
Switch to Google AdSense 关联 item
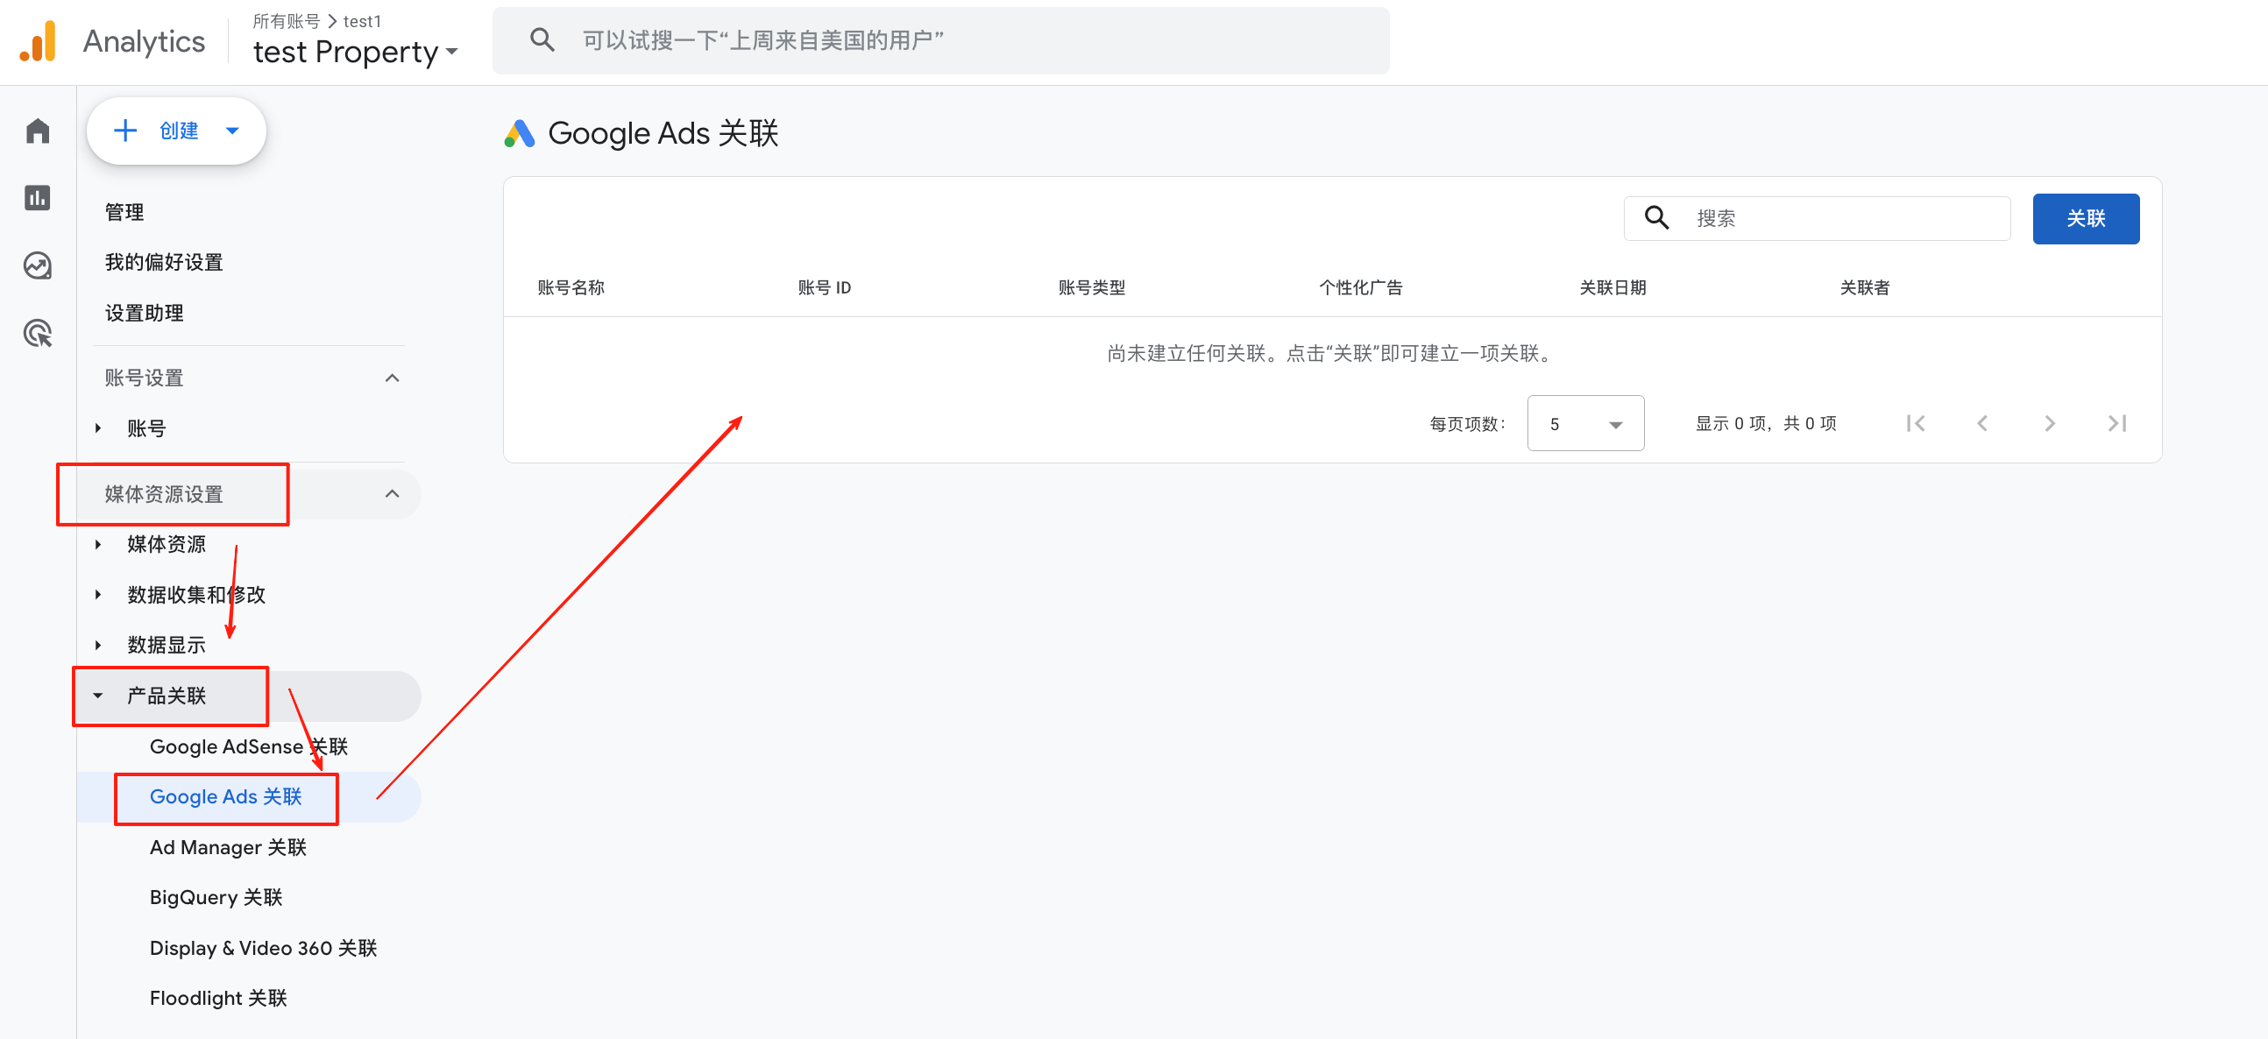point(248,746)
